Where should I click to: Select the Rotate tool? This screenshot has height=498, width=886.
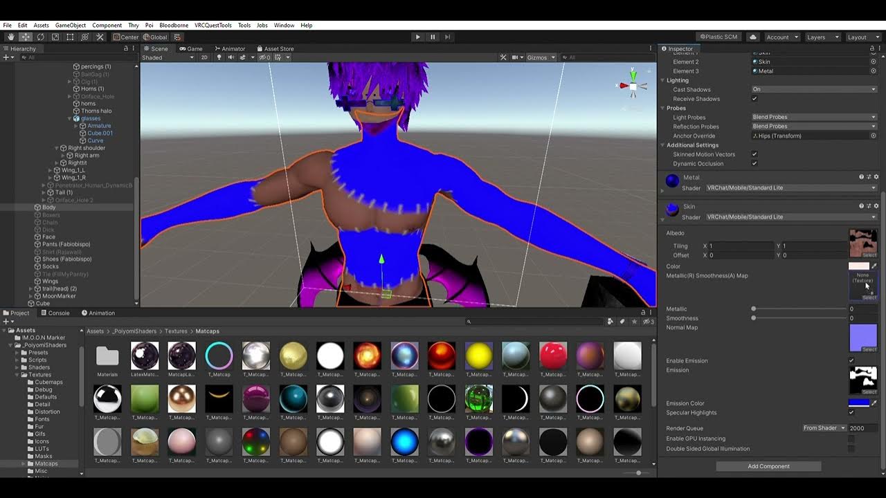(x=41, y=37)
